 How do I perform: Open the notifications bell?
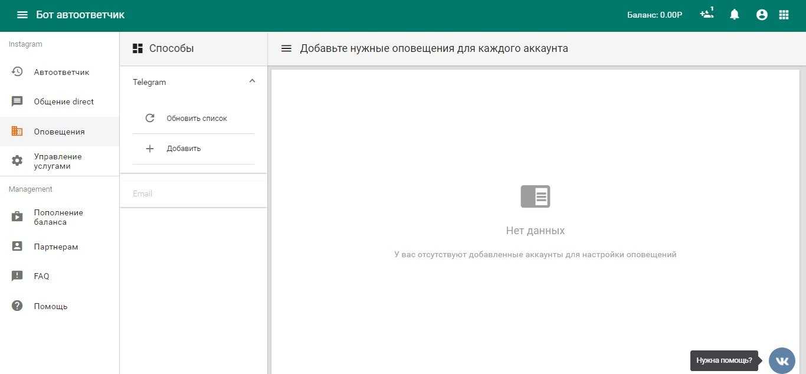tap(734, 15)
